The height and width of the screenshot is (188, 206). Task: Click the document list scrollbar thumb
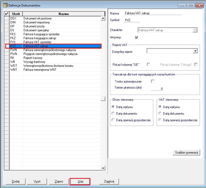click(x=103, y=99)
